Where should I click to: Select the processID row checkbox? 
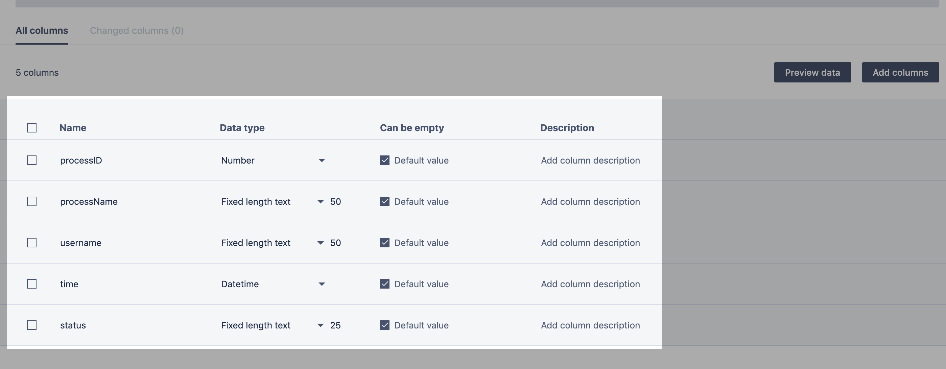[x=32, y=161]
